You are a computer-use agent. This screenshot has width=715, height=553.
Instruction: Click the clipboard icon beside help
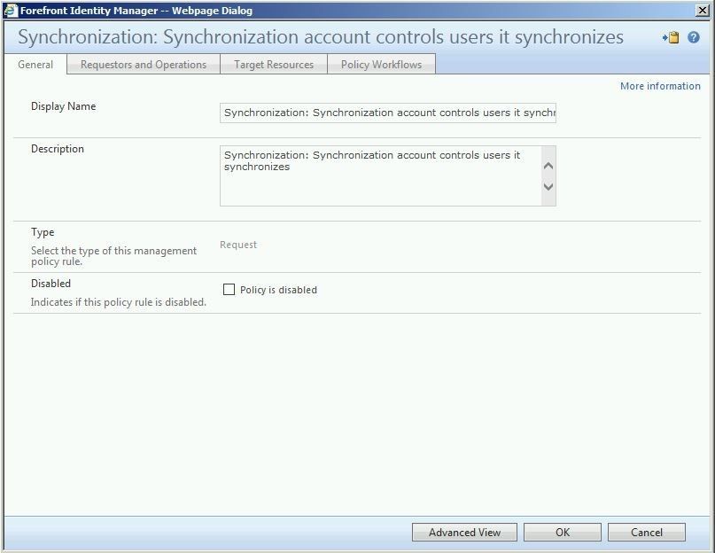[x=672, y=37]
